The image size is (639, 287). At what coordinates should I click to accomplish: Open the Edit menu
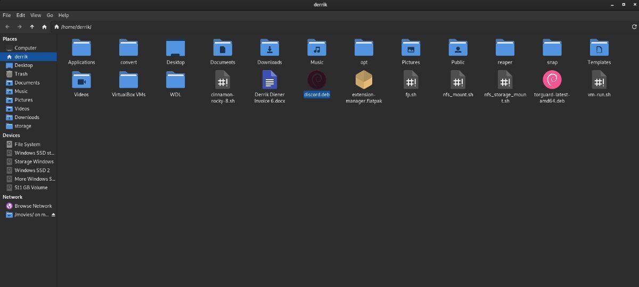pyautogui.click(x=21, y=15)
